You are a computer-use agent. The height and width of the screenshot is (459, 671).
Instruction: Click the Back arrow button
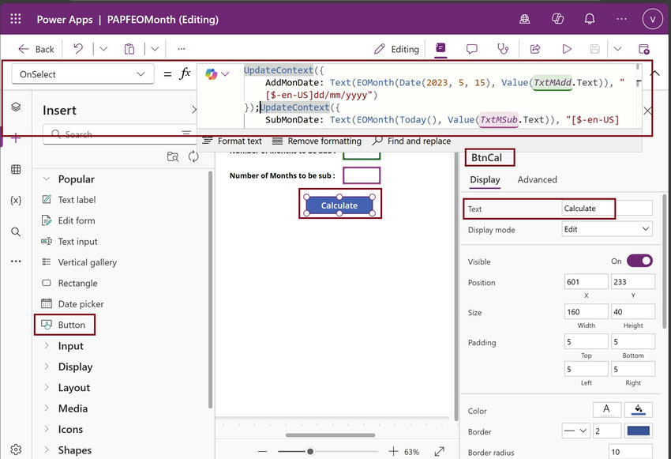point(36,49)
